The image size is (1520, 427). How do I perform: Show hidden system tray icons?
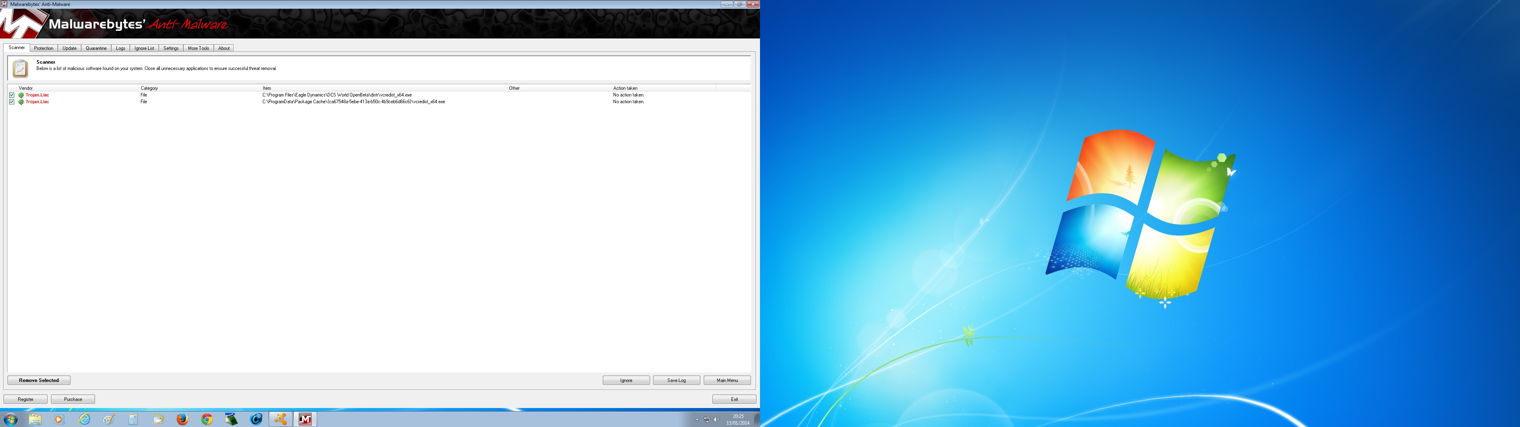pos(697,420)
